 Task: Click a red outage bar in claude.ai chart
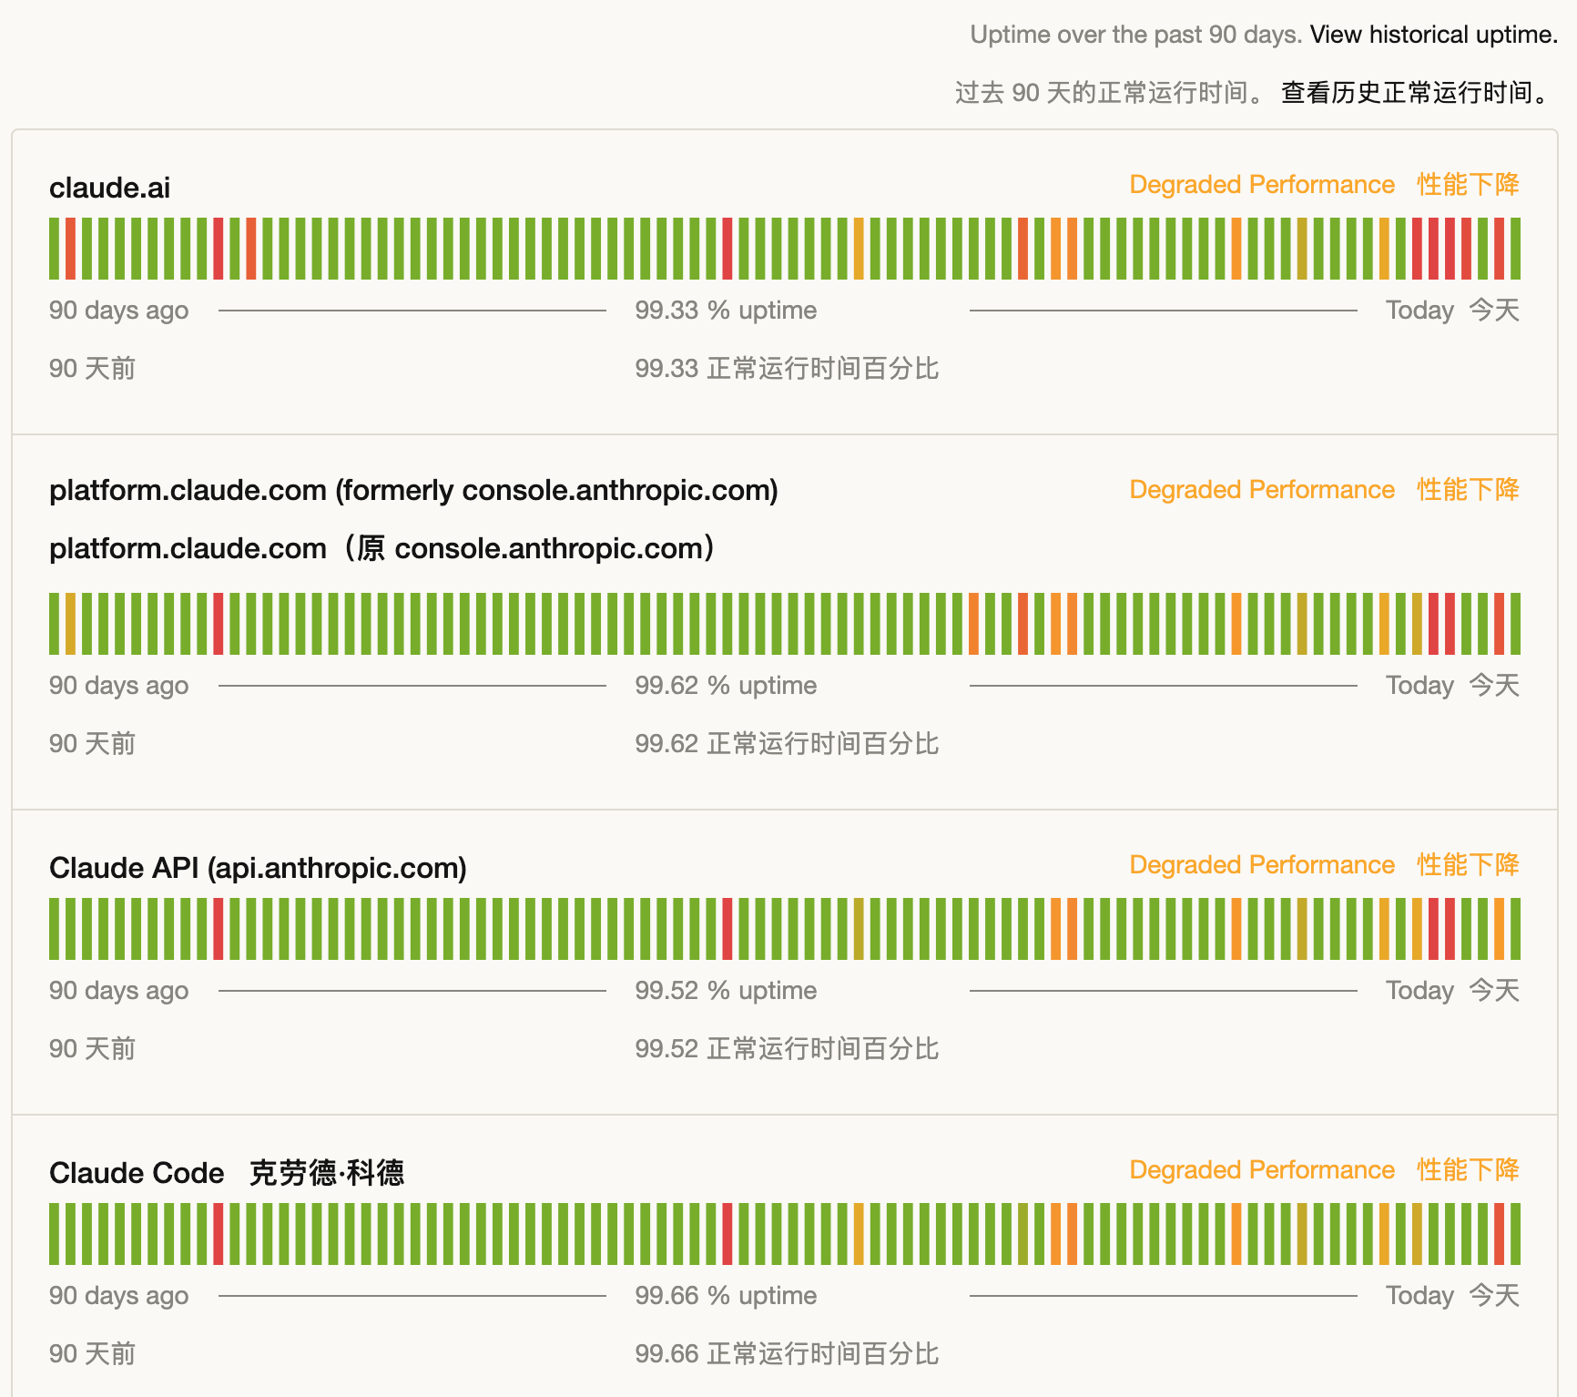tap(219, 246)
